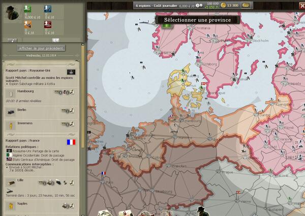Click the Hambourg province resource thumbnail
This screenshot has width=305, height=216.
[x=11, y=94]
